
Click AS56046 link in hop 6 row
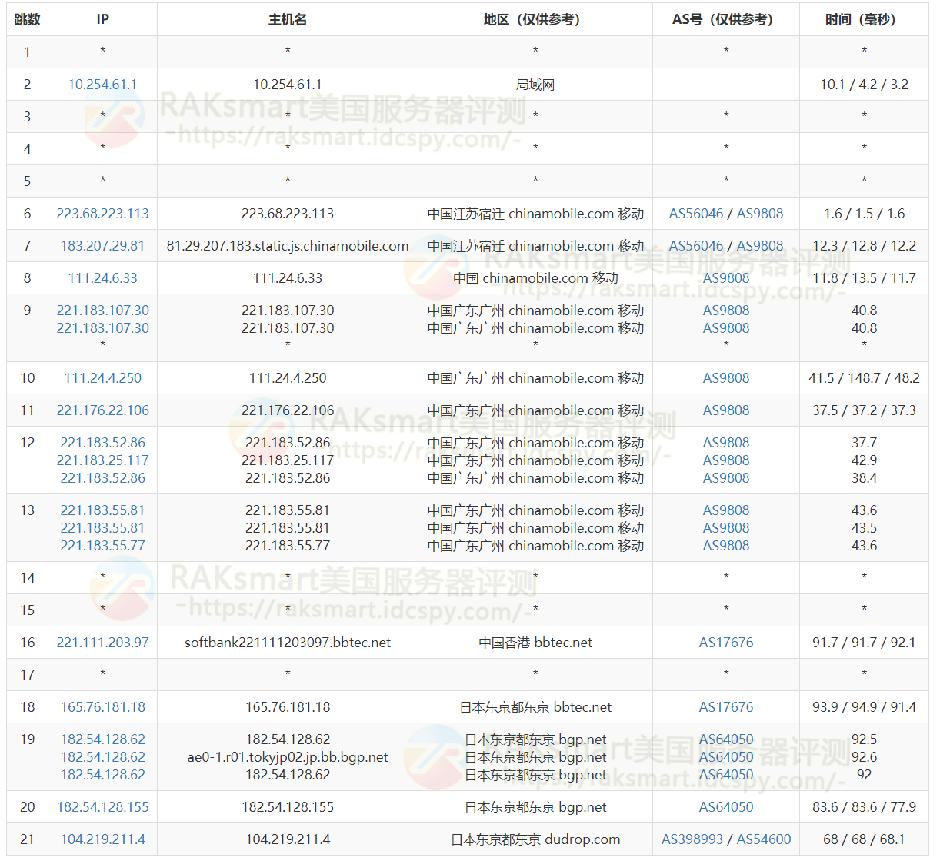pos(696,214)
